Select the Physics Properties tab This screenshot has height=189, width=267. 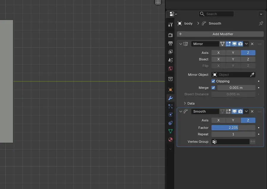pyautogui.click(x=170, y=115)
